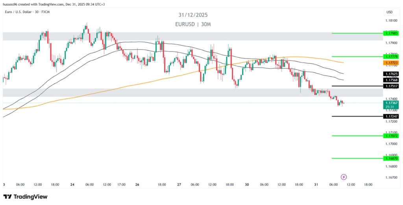This screenshot has width=403, height=205.
Task: Click the current price 1.17367 countdown label
Action: pos(392,104)
